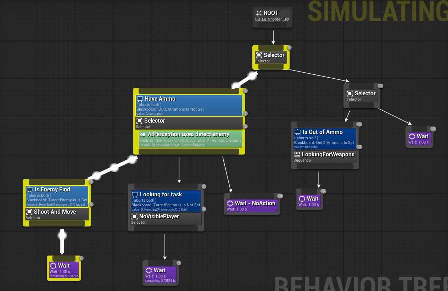The height and width of the screenshot is (291, 448).
Task: Select the Wait node with 0.725194s remaining
Action: pos(160,273)
